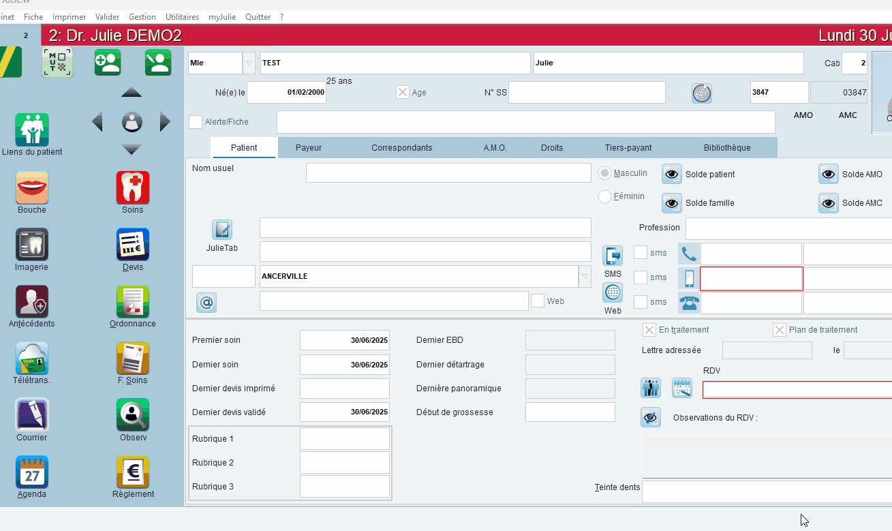This screenshot has height=531, width=892.
Task: Click the email @ icon
Action: [x=206, y=302]
